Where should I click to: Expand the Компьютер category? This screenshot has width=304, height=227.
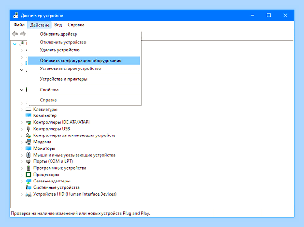(x=22, y=116)
